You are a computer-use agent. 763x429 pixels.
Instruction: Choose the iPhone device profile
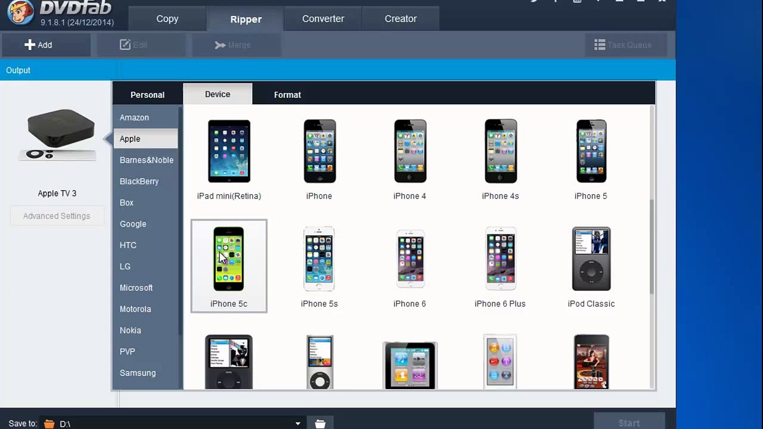(x=320, y=159)
